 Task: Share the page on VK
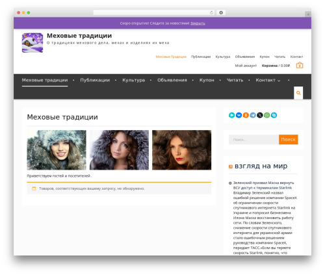pyautogui.click(x=239, y=115)
